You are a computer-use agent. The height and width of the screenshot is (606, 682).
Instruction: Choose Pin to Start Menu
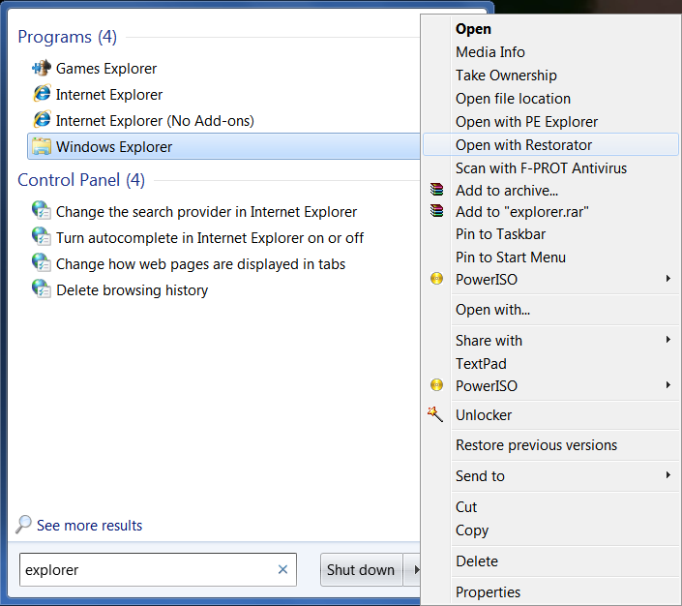[x=510, y=258]
